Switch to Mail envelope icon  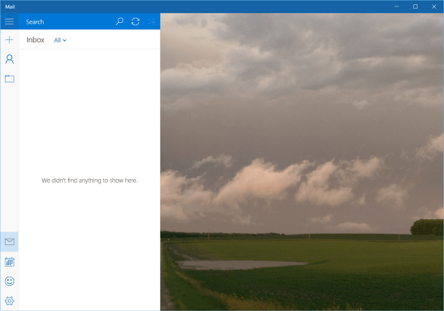[x=9, y=241]
